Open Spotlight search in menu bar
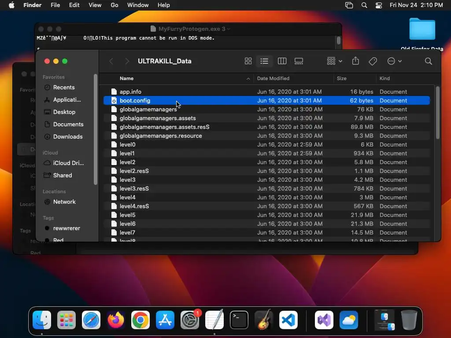This screenshot has width=451, height=338. tap(364, 5)
